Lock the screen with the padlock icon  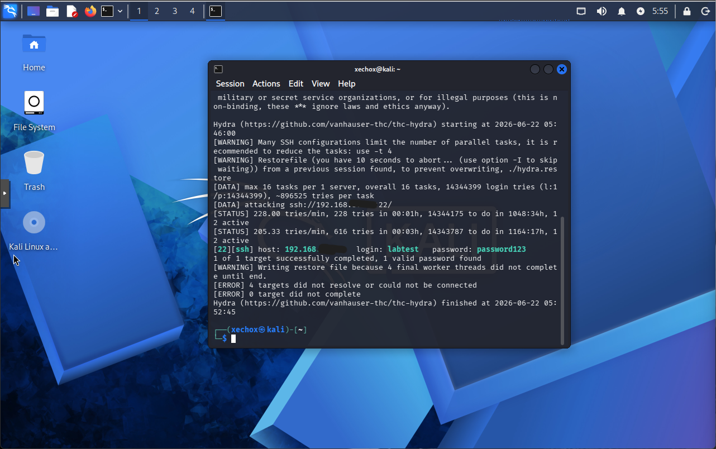(687, 11)
